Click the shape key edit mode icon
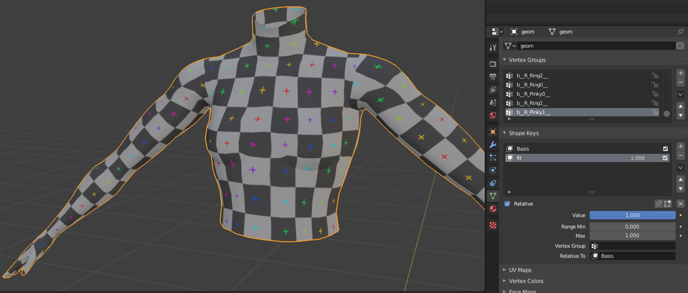This screenshot has height=293, width=688. [x=667, y=204]
